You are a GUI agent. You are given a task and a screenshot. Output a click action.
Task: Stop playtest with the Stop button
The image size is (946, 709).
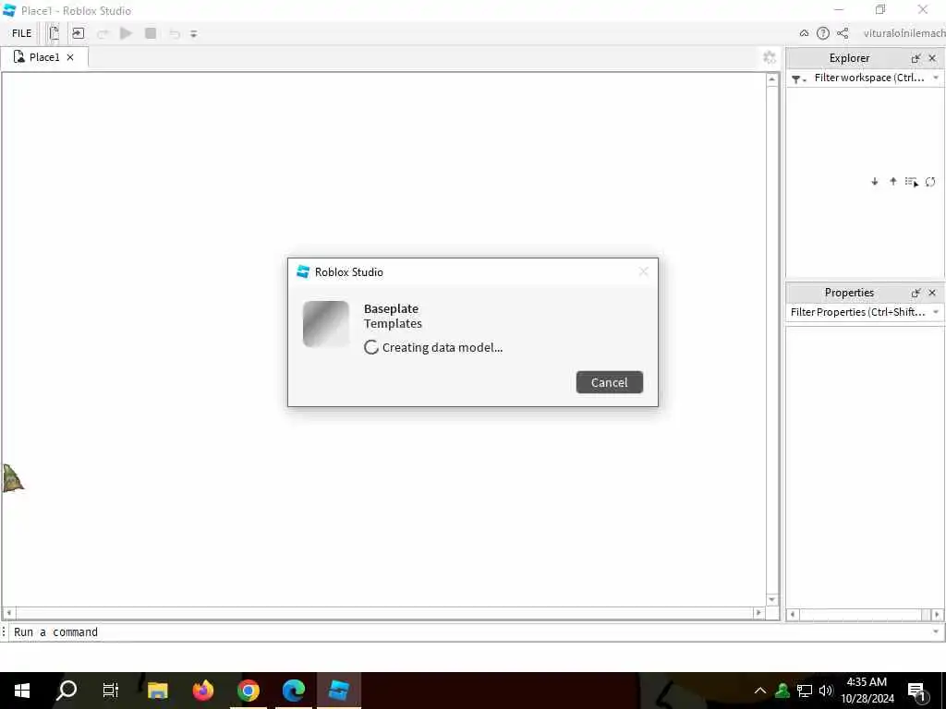[151, 33]
